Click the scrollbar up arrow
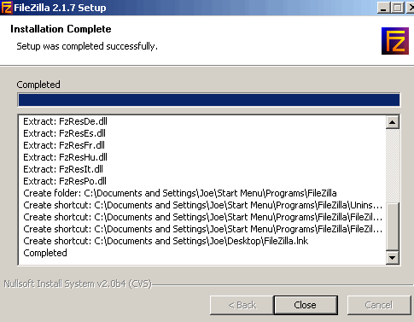The height and width of the screenshot is (322, 414). tap(393, 122)
